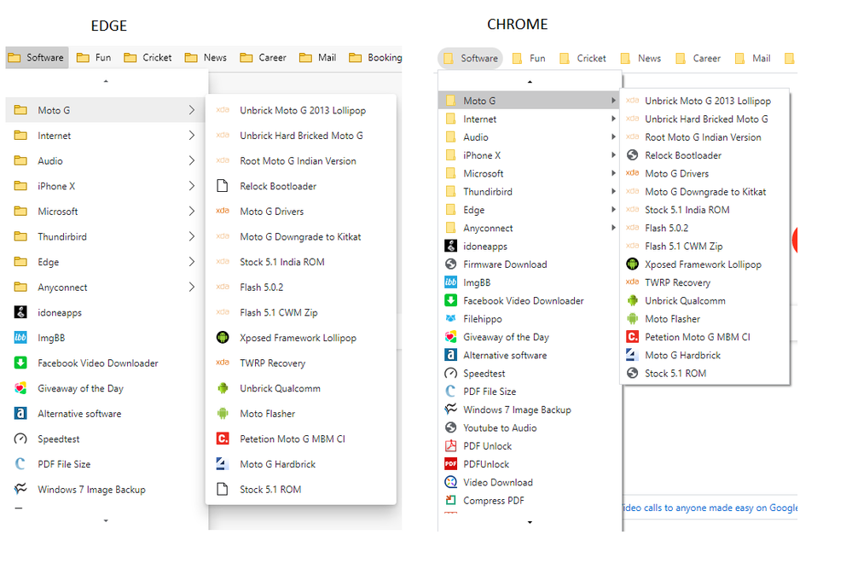852x575 pixels.
Task: Select iPhone X folder in Chrome menu
Action: pyautogui.click(x=530, y=155)
